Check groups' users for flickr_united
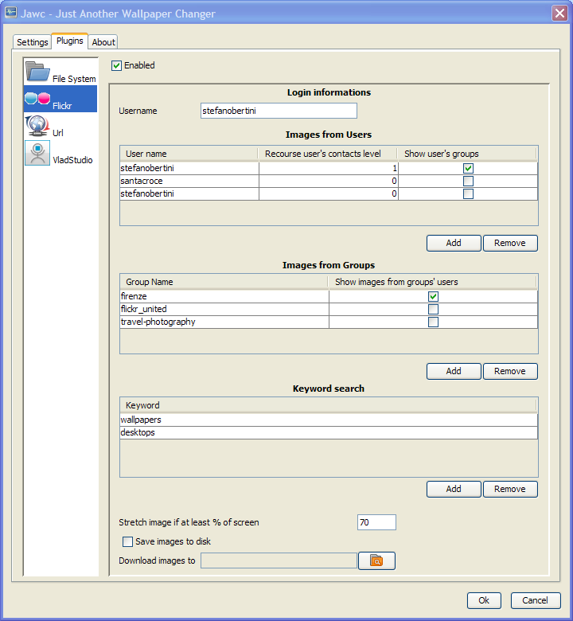 (433, 310)
